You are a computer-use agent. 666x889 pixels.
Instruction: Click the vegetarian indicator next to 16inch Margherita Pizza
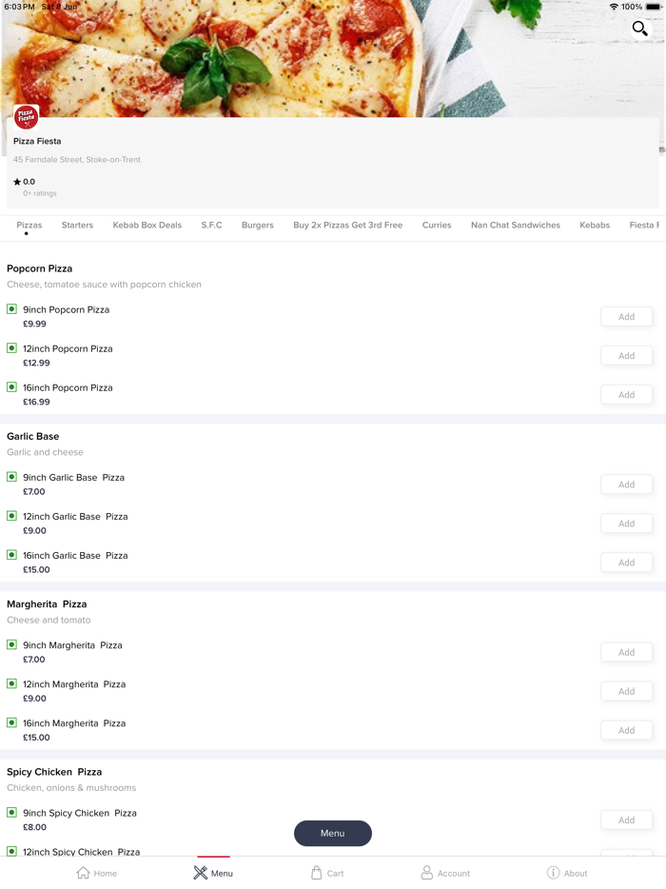pos(10,722)
